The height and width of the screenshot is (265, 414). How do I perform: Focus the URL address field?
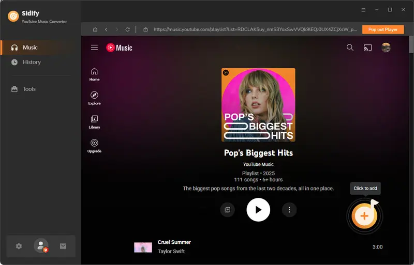255,29
